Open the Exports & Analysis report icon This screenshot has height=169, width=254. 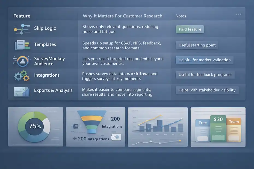pyautogui.click(x=21, y=92)
